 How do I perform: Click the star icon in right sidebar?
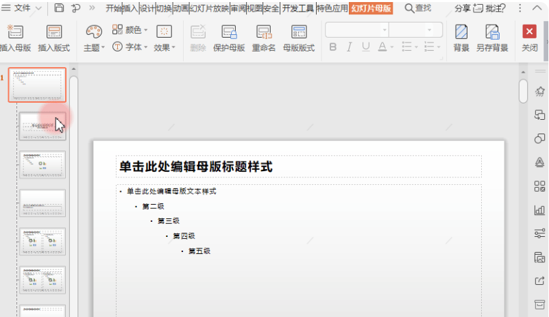[539, 92]
